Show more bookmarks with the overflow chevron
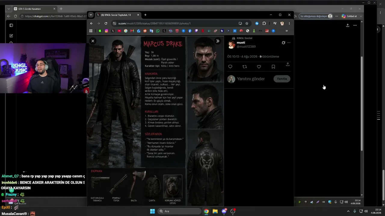This screenshot has width=385, height=216. (287, 31)
